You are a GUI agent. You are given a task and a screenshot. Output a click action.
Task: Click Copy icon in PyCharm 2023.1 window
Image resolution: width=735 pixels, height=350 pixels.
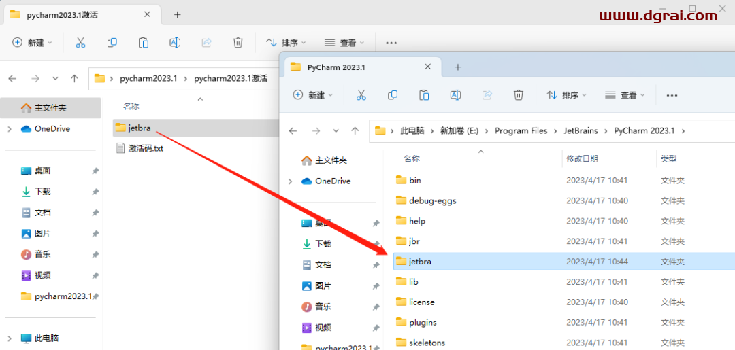(393, 95)
